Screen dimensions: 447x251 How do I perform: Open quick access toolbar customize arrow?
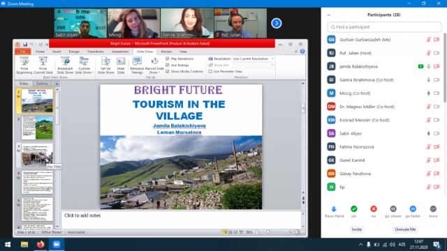[47, 45]
